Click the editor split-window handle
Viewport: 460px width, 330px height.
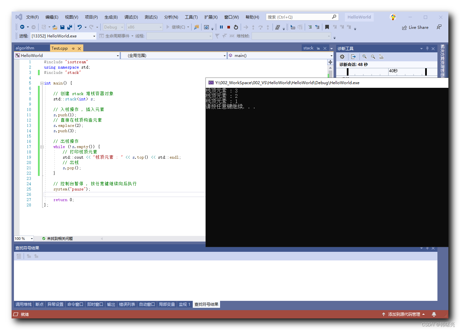[x=330, y=62]
